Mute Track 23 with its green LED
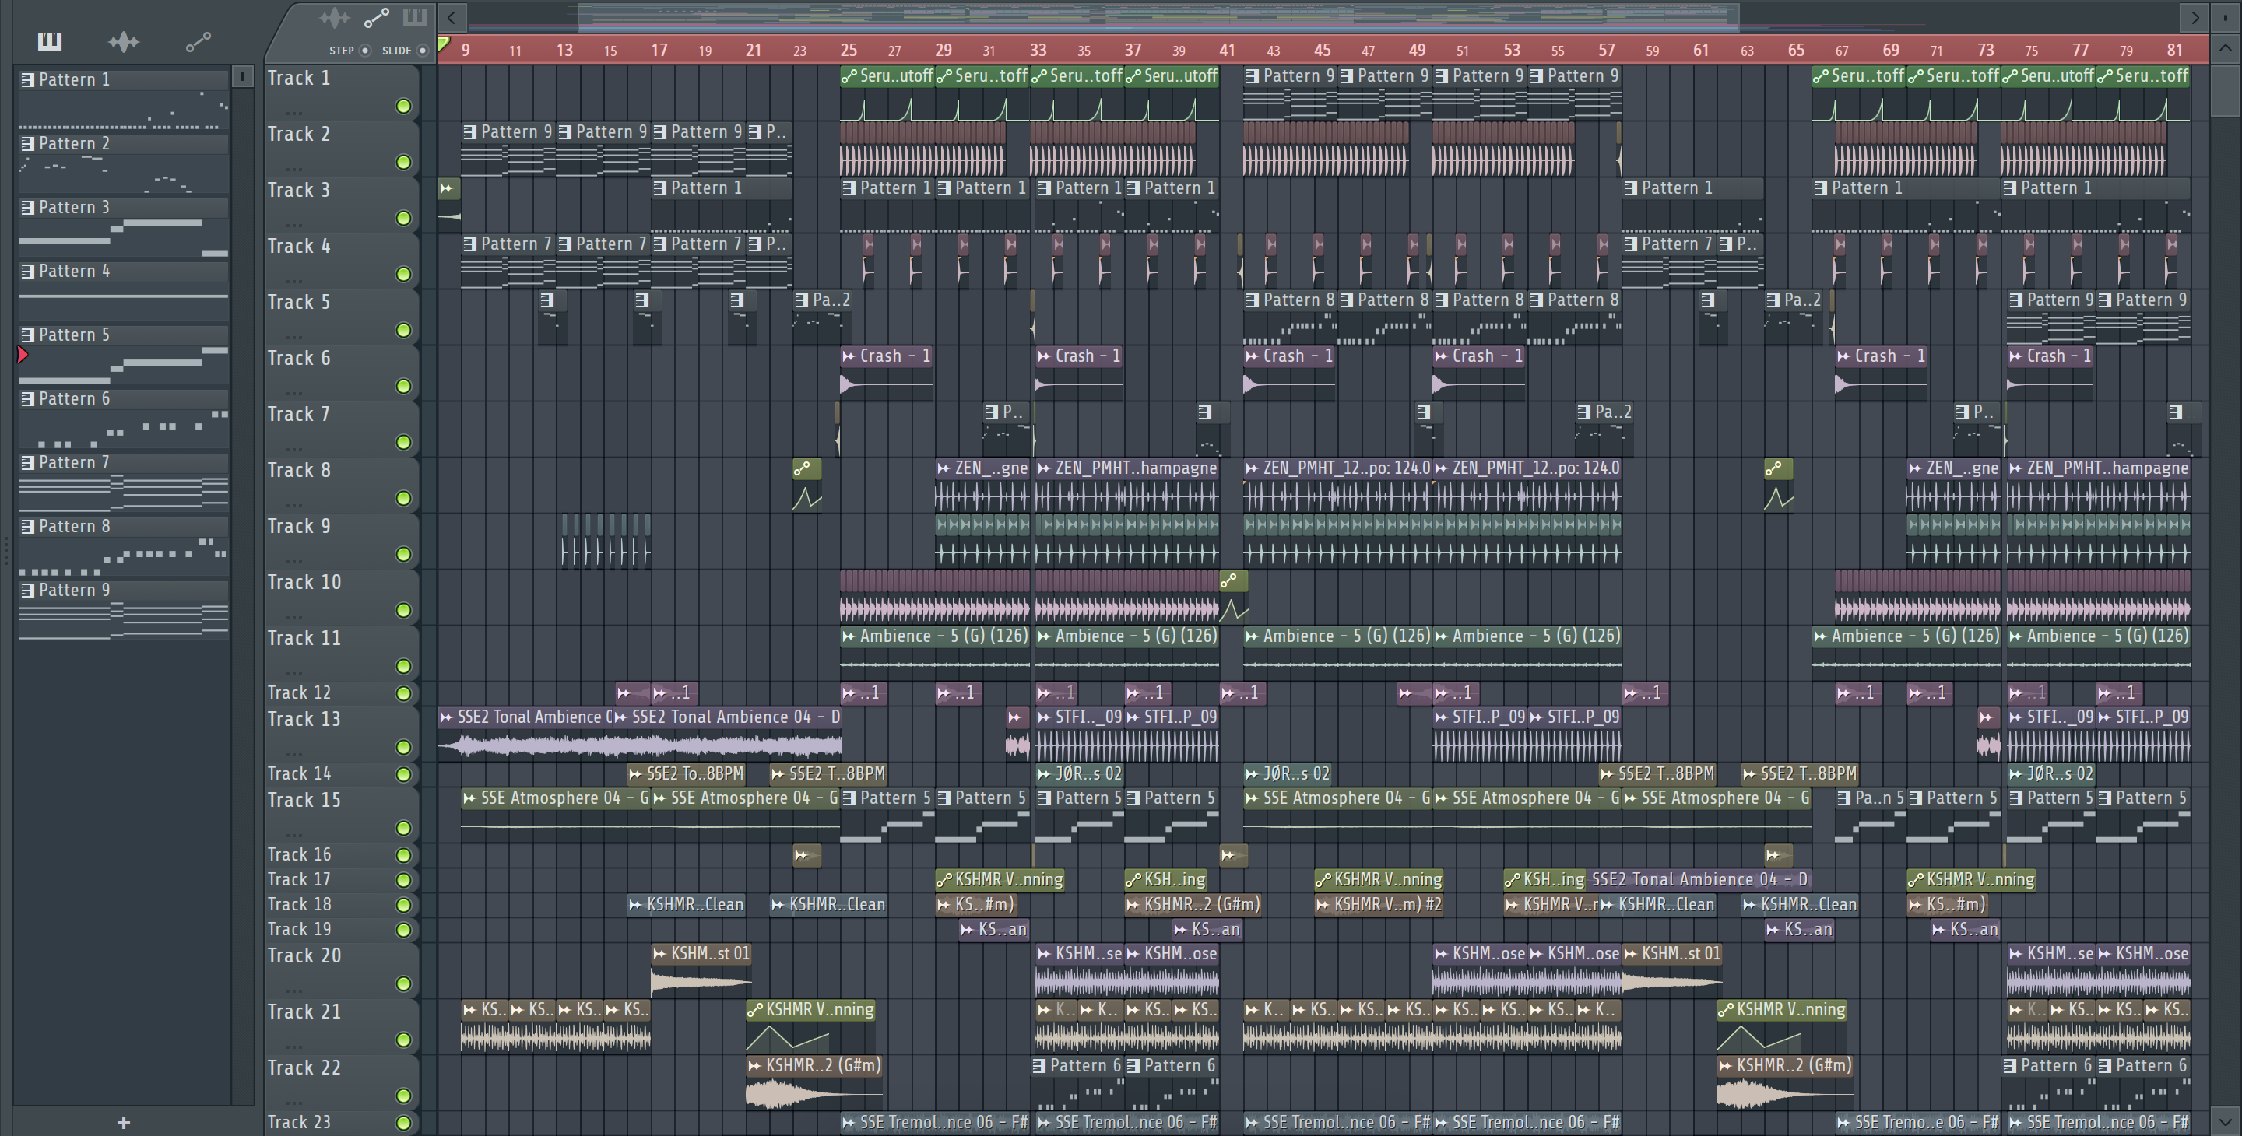Image resolution: width=2242 pixels, height=1136 pixels. point(403,1123)
